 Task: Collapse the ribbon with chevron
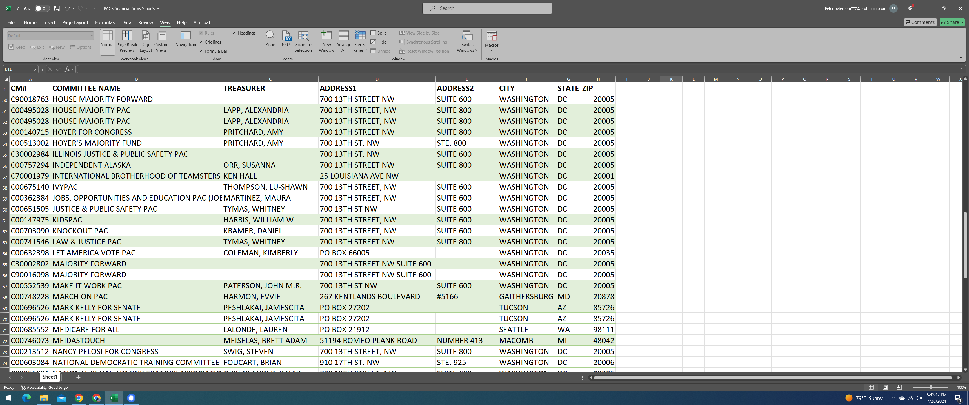pyautogui.click(x=961, y=57)
